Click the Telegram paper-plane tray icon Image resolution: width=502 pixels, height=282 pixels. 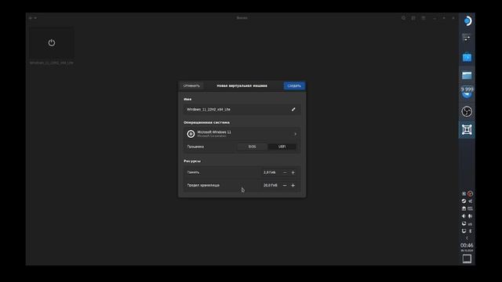coord(470,201)
